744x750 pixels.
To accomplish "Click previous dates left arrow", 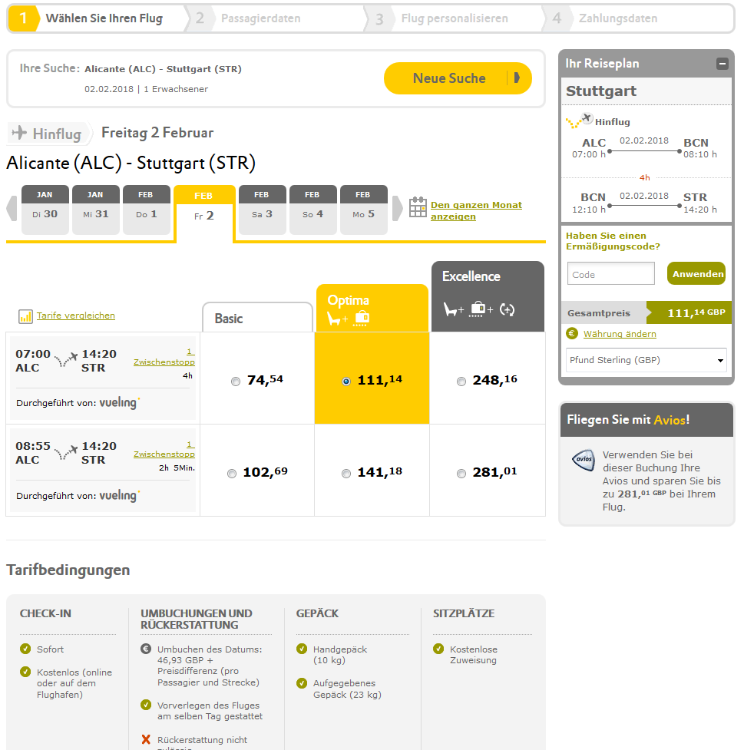I will tap(12, 208).
